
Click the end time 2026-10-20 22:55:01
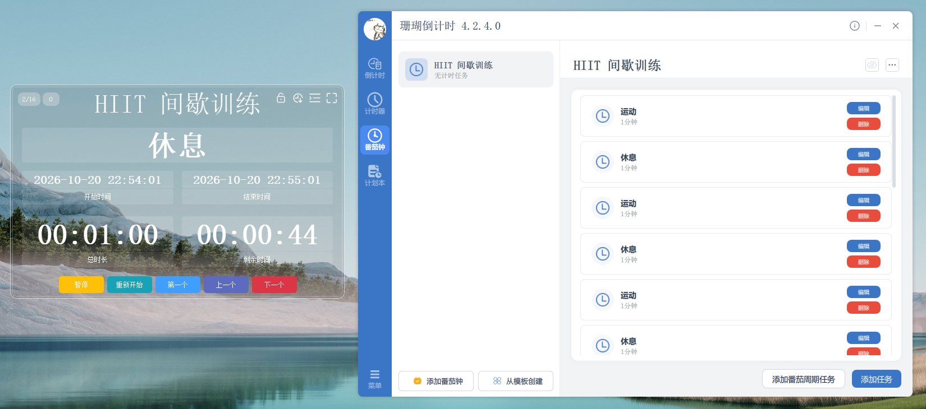(x=257, y=180)
